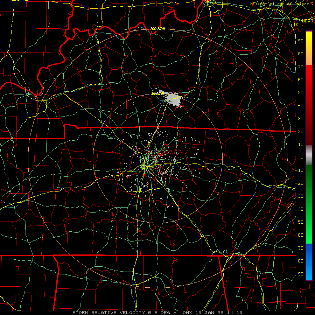
Task: Click the 70 value on velocity scale
Action: coord(301,67)
